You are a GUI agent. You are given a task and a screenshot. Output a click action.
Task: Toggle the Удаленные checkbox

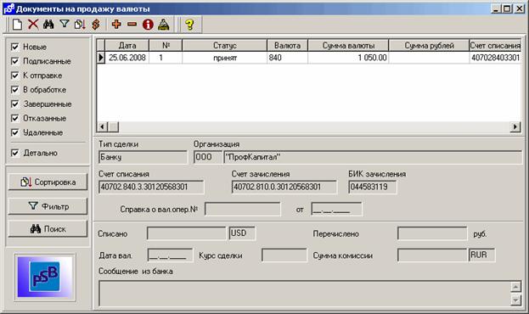(x=14, y=132)
